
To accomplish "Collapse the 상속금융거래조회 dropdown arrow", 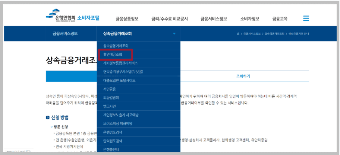I will tap(174, 34).
